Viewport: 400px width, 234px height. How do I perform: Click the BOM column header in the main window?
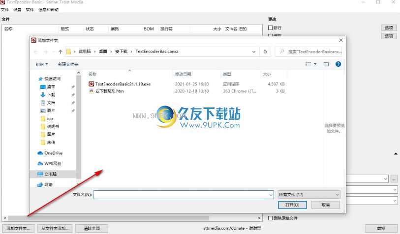149,29
